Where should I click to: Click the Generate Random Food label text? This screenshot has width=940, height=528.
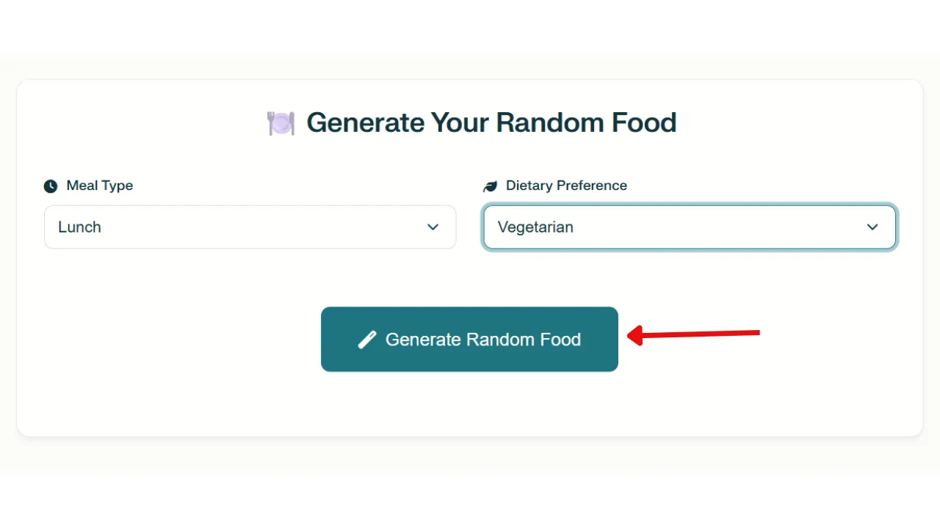click(x=482, y=339)
